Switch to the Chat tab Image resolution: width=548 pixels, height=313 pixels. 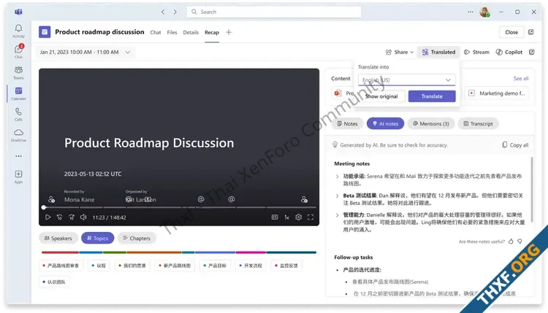tap(156, 32)
